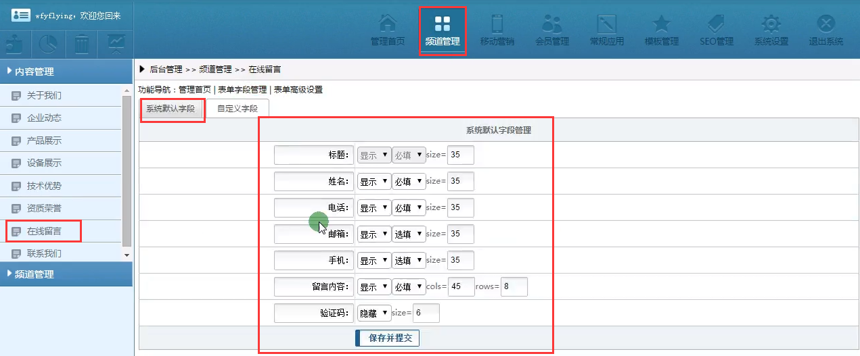The width and height of the screenshot is (860, 356).
Task: Click the sidebar scrollbar down arrow
Action: [127, 255]
